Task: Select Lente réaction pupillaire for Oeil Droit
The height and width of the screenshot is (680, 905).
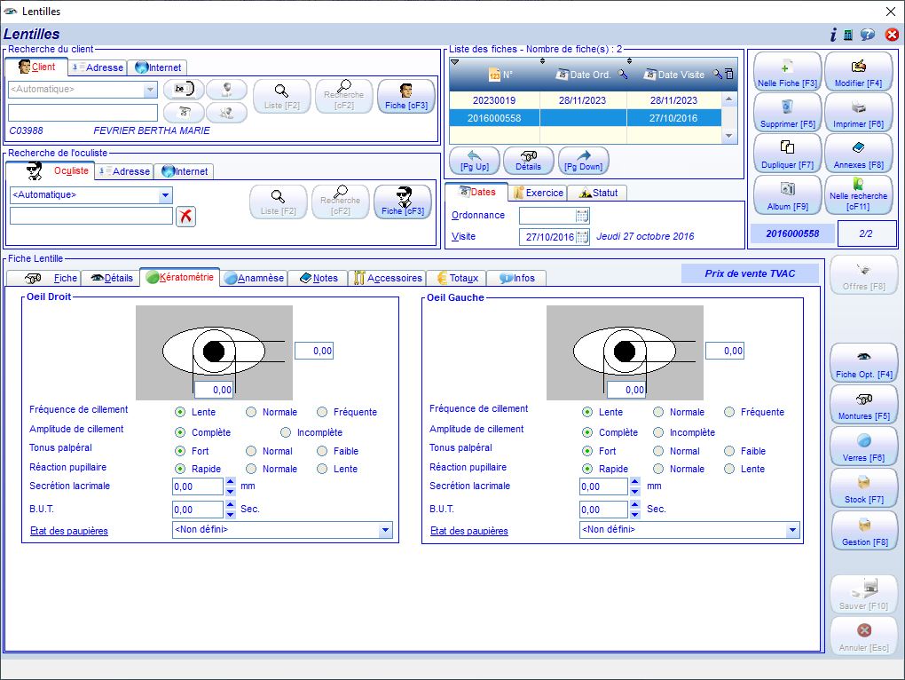Action: point(322,470)
